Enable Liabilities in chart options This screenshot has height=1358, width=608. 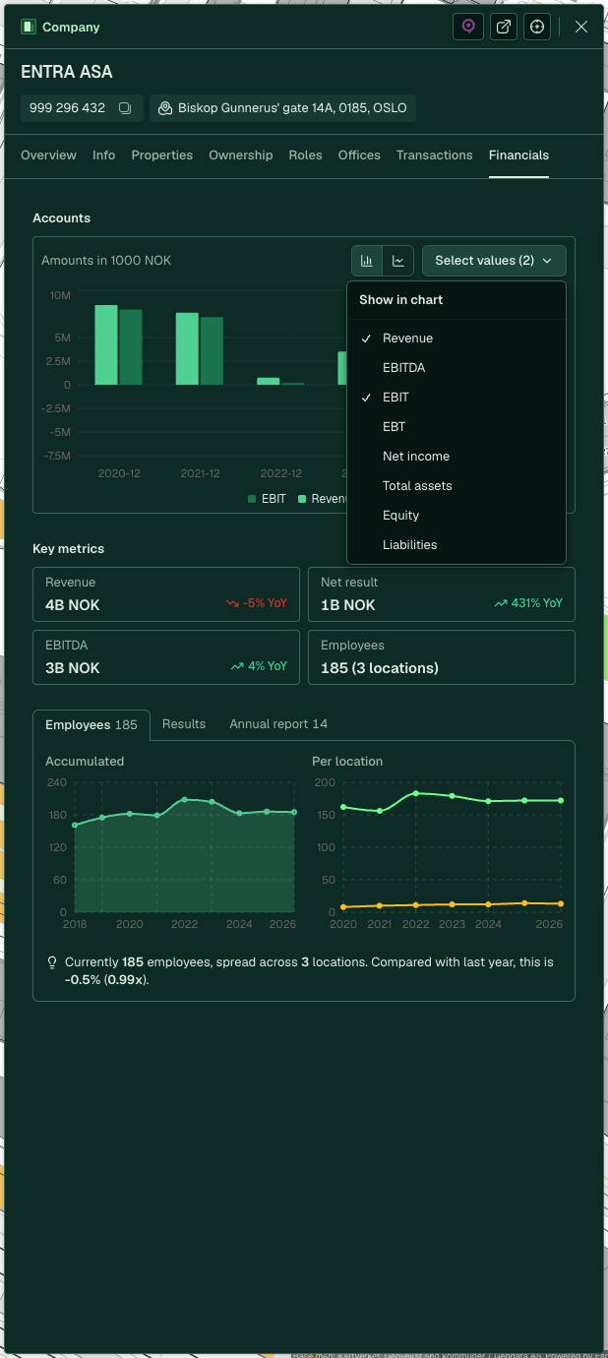click(x=456, y=545)
